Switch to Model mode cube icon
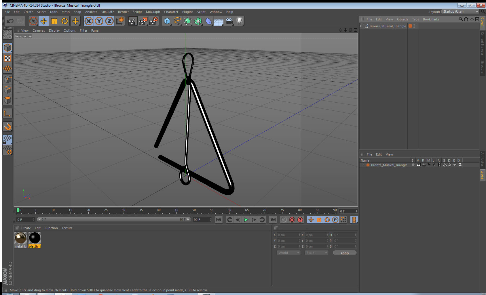The height and width of the screenshot is (295, 486). click(x=7, y=48)
